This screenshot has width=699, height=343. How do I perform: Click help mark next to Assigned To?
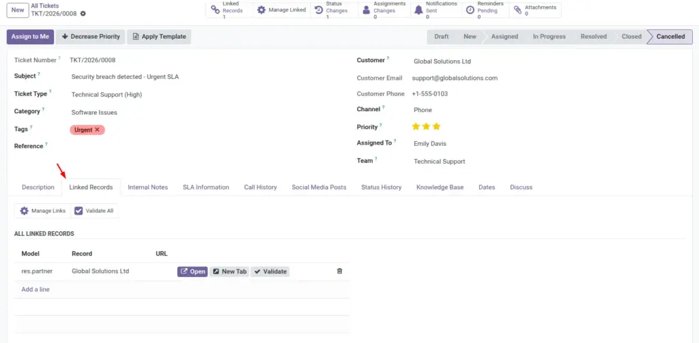pos(395,141)
